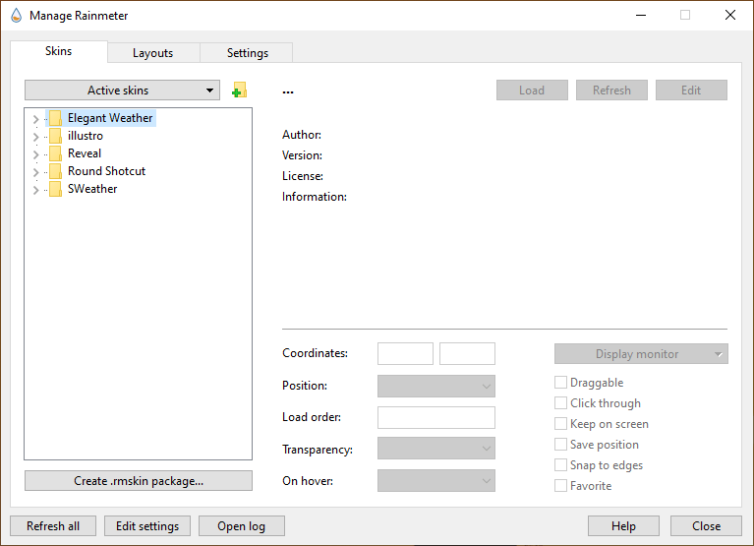Enable the Draggable checkbox
Screen dimensions: 754x546
click(x=561, y=383)
